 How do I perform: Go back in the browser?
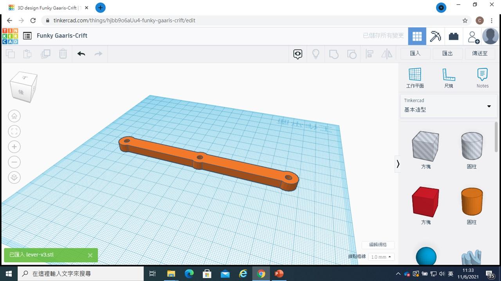(x=9, y=20)
